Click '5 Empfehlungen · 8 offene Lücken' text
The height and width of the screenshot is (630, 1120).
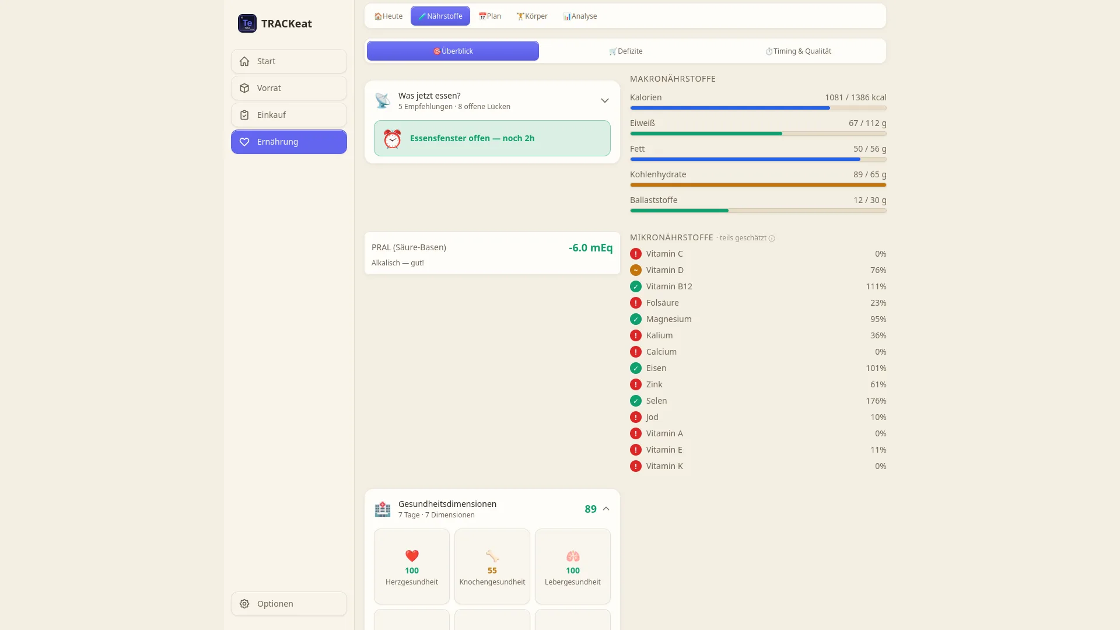(x=454, y=107)
